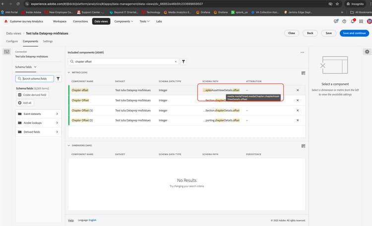Remove the Chapter Offset (2) row

(298, 120)
